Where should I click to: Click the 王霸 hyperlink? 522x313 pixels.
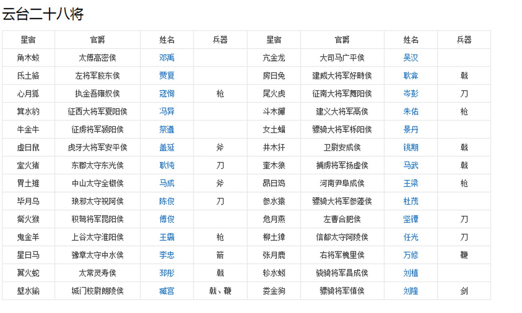167,237
